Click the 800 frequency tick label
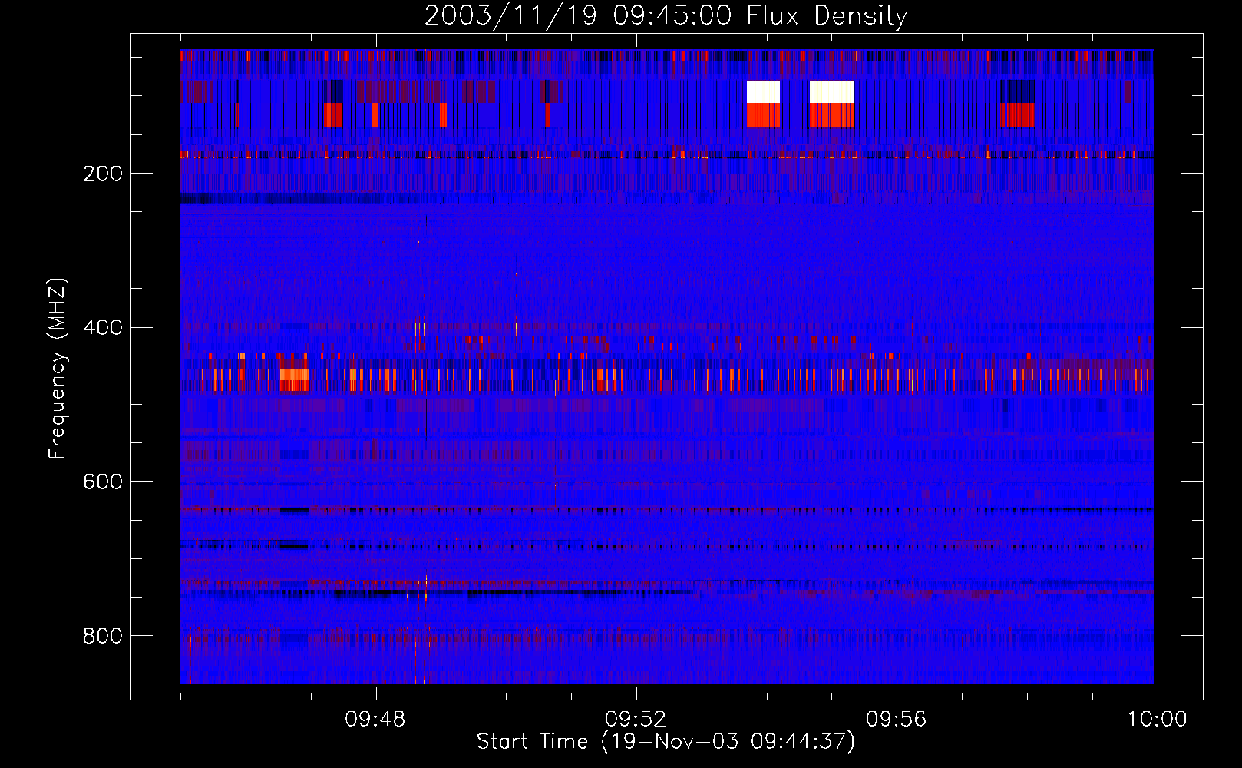This screenshot has height=768, width=1242. click(x=103, y=636)
